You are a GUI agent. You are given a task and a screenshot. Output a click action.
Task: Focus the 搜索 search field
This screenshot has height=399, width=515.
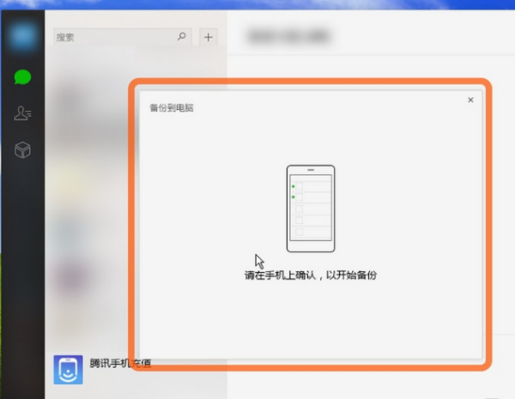coord(116,37)
